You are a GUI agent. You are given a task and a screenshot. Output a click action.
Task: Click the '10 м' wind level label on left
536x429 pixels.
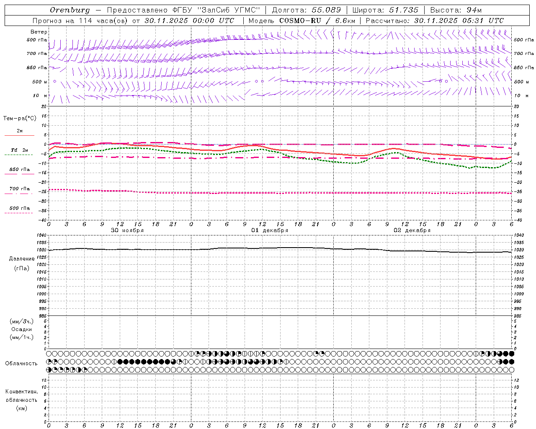tap(40, 96)
